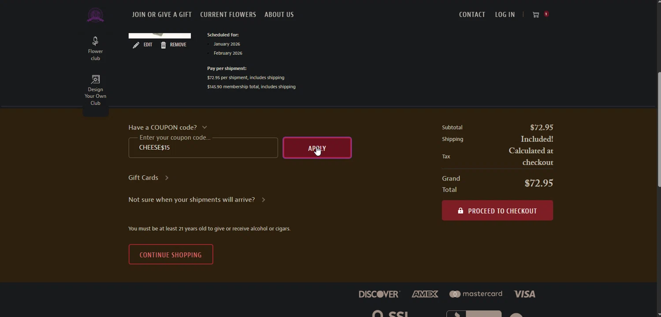The width and height of the screenshot is (661, 317).
Task: Click the pencil Edit icon
Action: pyautogui.click(x=136, y=45)
